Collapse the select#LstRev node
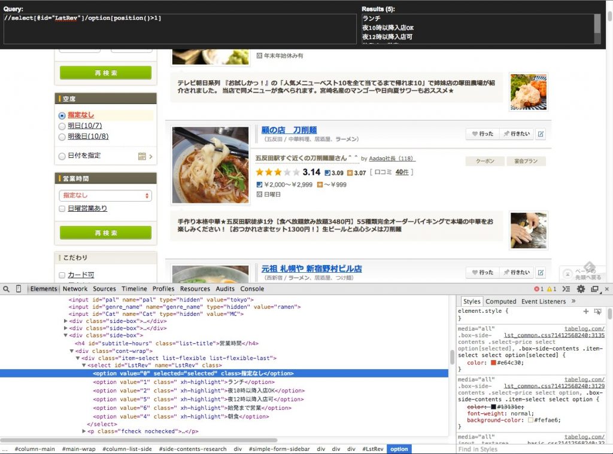613x454 pixels. coord(84,365)
